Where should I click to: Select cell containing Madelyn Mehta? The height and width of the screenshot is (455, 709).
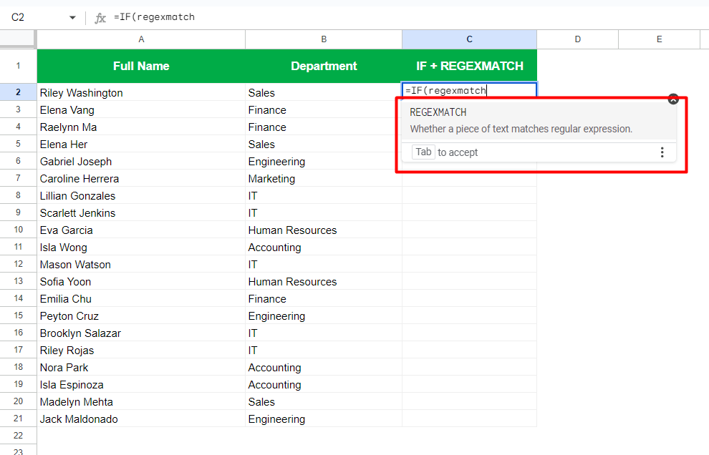point(141,401)
